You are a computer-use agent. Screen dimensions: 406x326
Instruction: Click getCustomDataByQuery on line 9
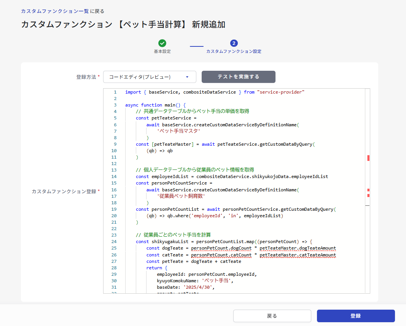[x=286, y=144]
